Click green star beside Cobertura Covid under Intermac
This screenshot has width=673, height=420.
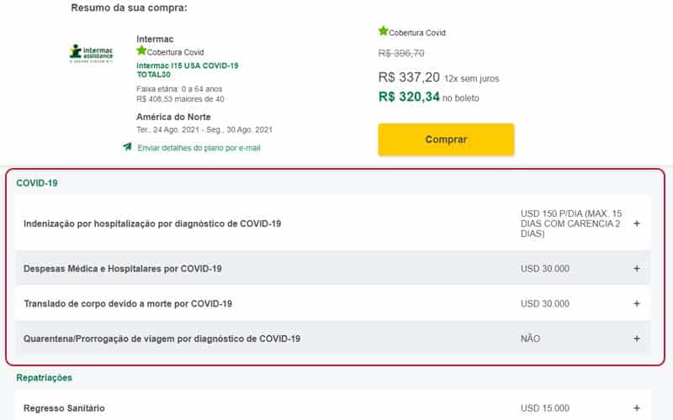[141, 50]
